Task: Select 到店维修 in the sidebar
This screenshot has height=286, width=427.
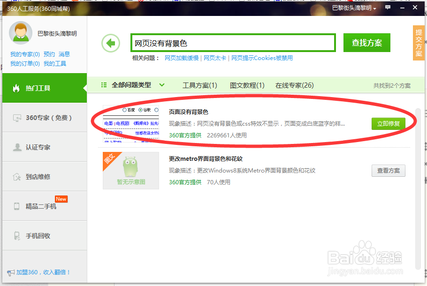Action: [x=45, y=177]
